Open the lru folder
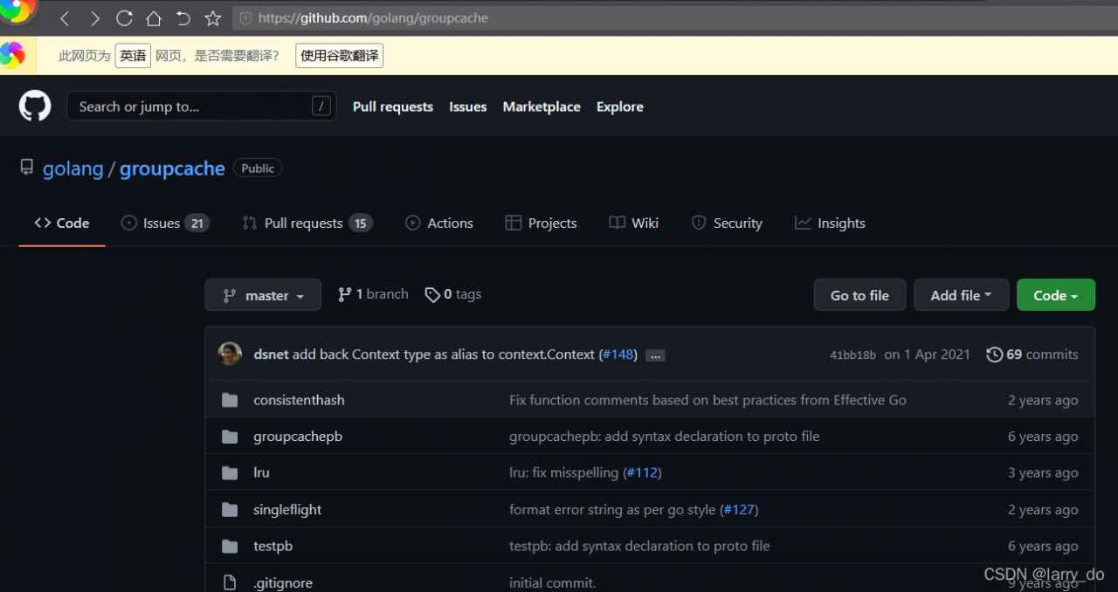This screenshot has width=1118, height=592. (x=261, y=472)
